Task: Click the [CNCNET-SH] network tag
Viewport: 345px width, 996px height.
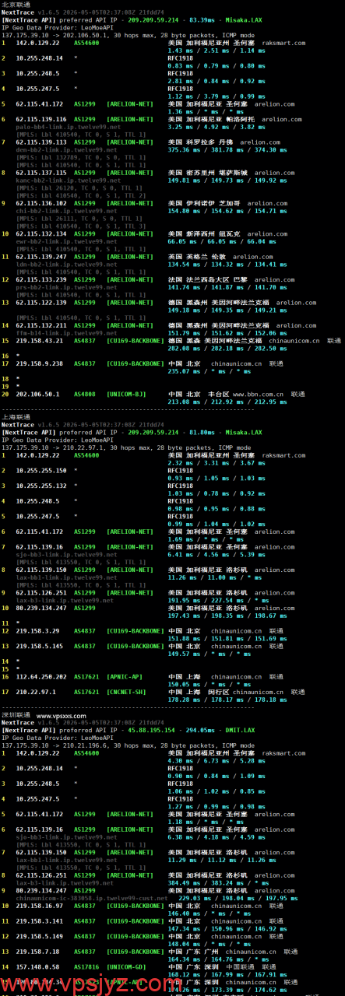Action: (x=126, y=692)
